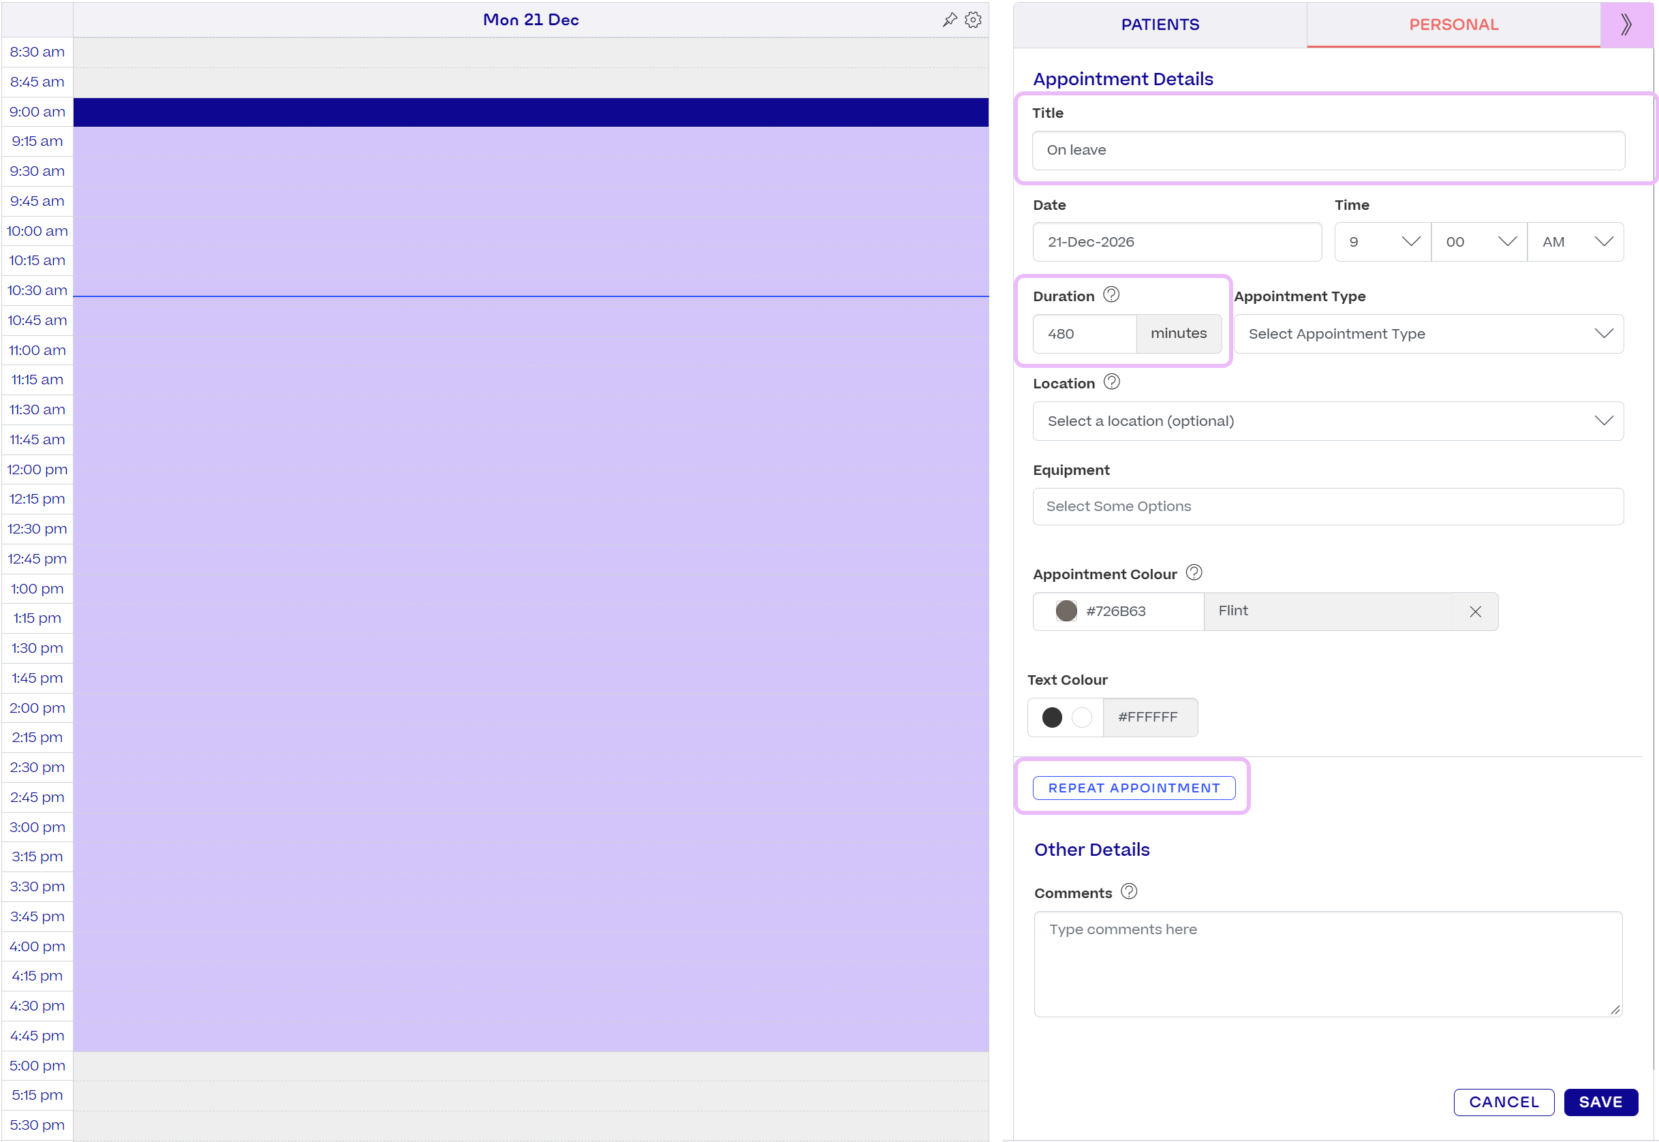Open the AM/PM dropdown
This screenshot has width=1659, height=1142.
[x=1575, y=242]
